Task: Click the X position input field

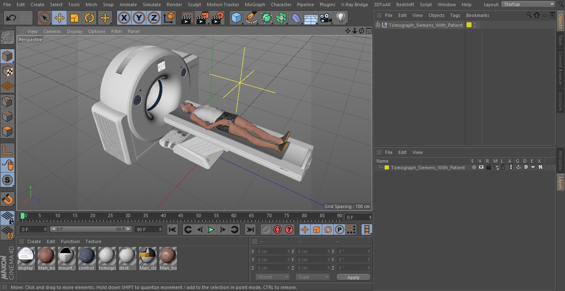Action: tap(273, 251)
